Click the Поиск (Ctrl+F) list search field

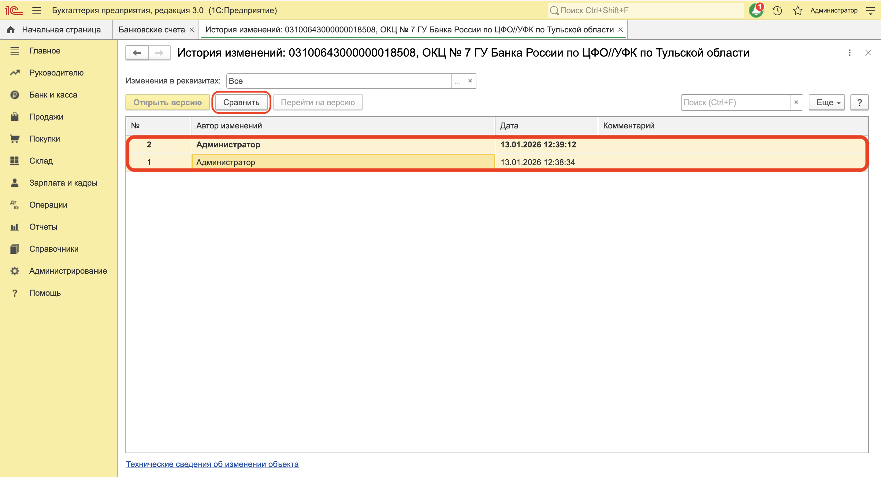[735, 102]
